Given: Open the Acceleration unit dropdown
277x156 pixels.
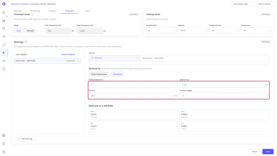Looking at the screenshot, I should coord(161,31).
